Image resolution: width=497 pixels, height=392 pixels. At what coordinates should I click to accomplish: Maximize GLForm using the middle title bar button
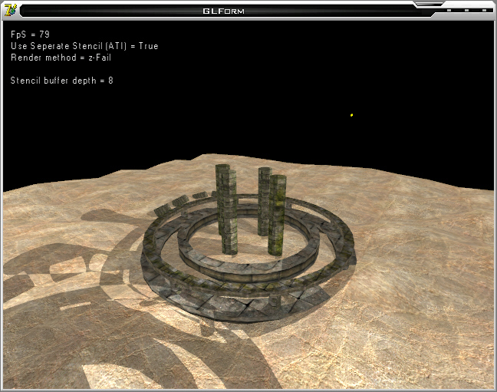click(x=466, y=11)
